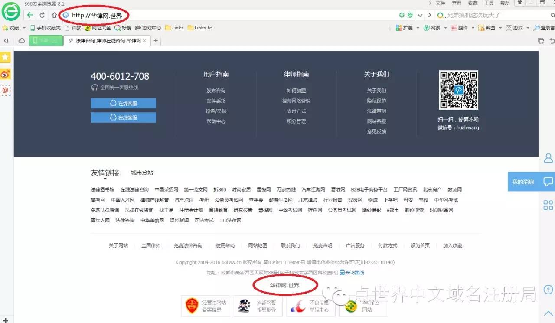Image resolution: width=555 pixels, height=323 pixels.
Task: Expand the 翻译 dropdown arrow
Action: (473, 28)
